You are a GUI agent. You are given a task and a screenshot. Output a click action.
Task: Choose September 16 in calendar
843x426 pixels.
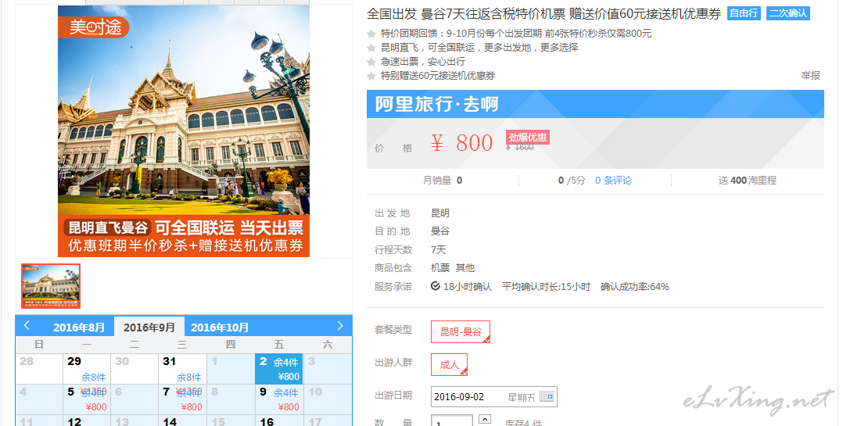pyautogui.click(x=278, y=421)
